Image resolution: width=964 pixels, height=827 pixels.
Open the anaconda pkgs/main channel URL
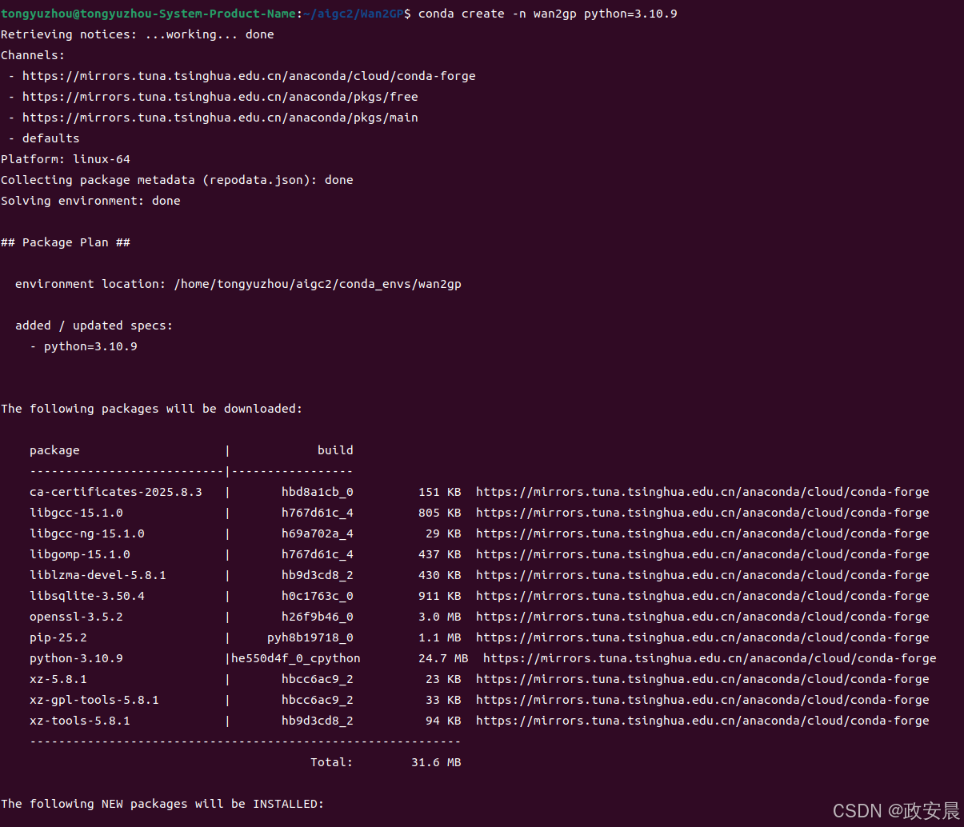[220, 118]
